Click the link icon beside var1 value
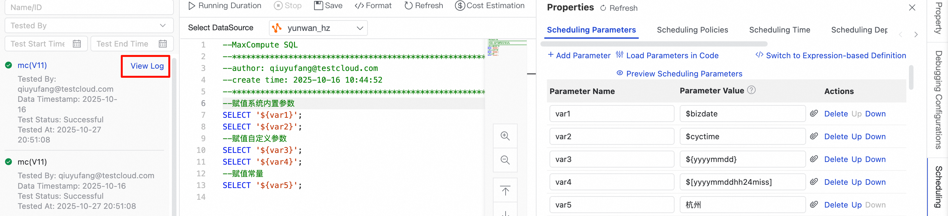The height and width of the screenshot is (216, 948). click(x=814, y=114)
